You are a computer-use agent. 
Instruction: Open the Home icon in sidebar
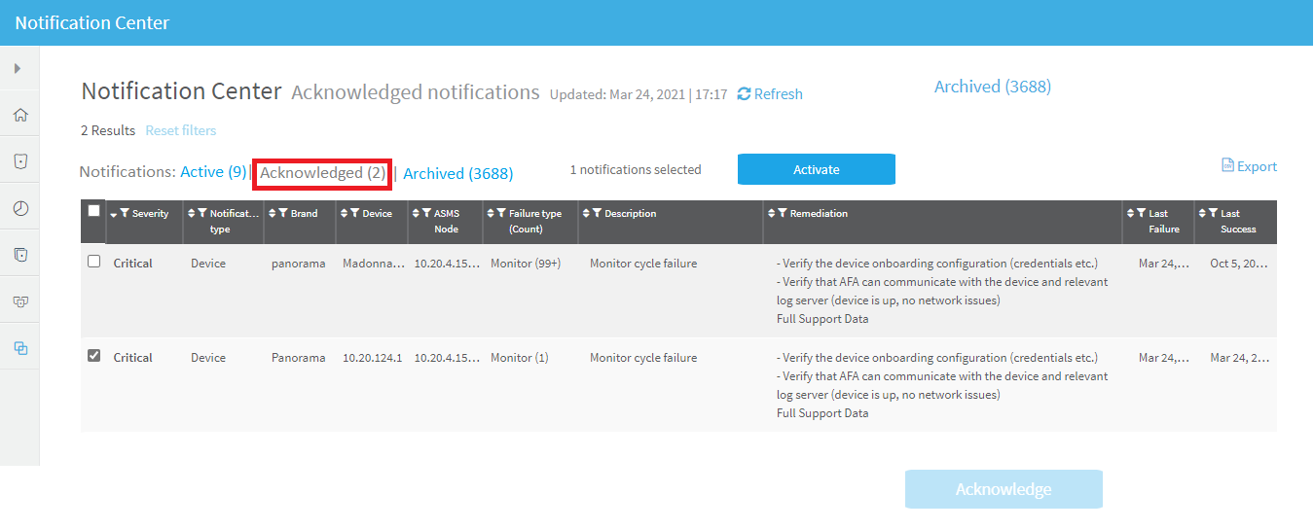(x=19, y=115)
